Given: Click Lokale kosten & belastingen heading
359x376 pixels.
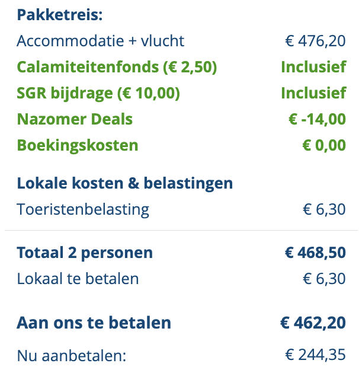Looking at the screenshot, I should (125, 183).
